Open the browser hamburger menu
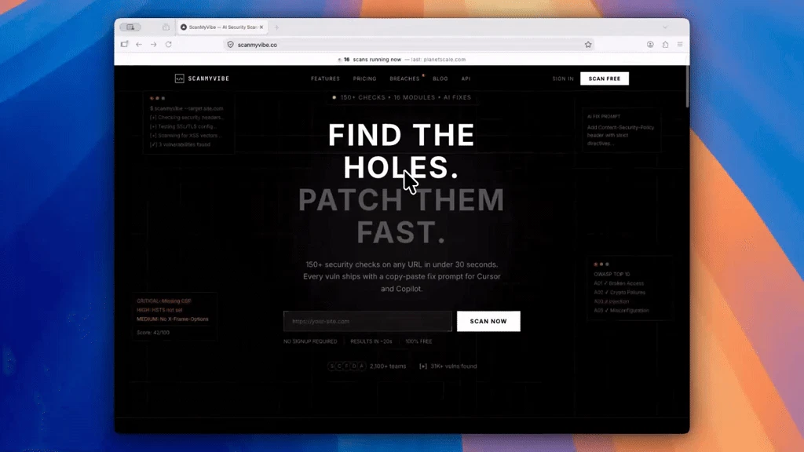The width and height of the screenshot is (804, 452). tap(680, 45)
